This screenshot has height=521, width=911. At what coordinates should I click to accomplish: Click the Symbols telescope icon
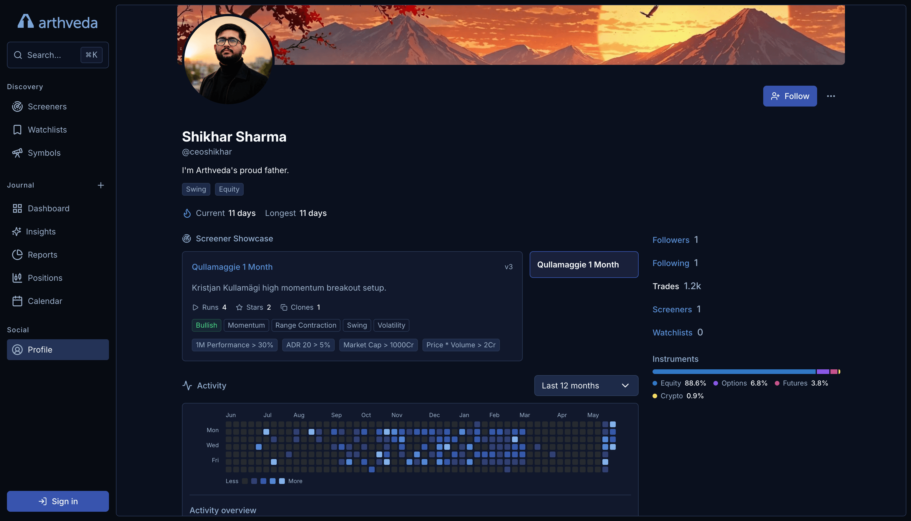(17, 153)
